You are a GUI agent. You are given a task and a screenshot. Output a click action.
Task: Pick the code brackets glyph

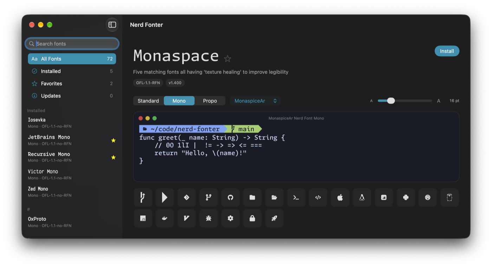coord(318,198)
